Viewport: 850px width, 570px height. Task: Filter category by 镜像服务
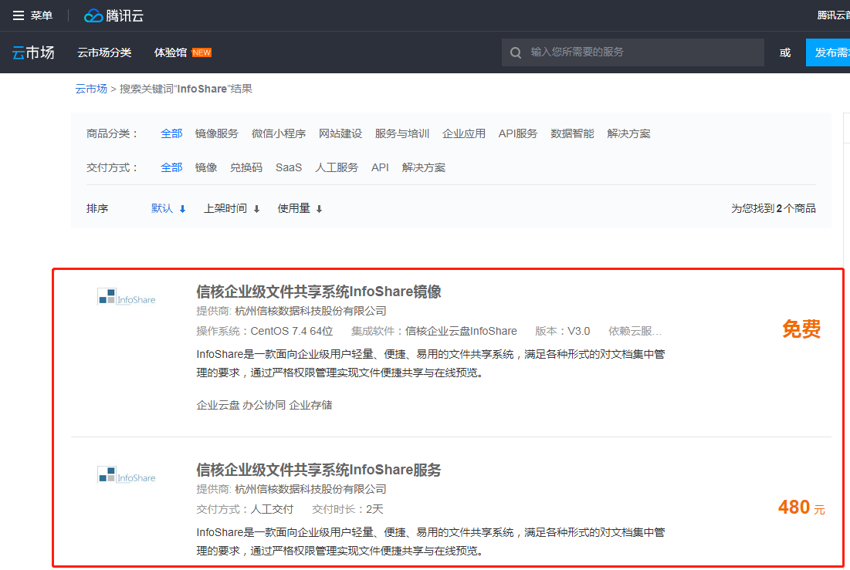pos(216,134)
